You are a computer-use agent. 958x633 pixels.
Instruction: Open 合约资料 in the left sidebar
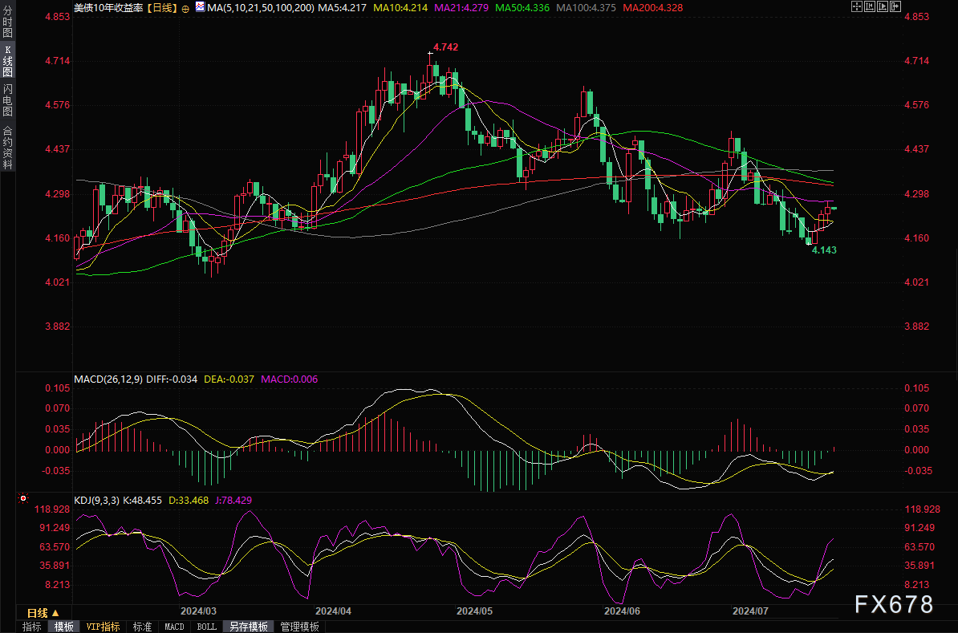coord(7,147)
